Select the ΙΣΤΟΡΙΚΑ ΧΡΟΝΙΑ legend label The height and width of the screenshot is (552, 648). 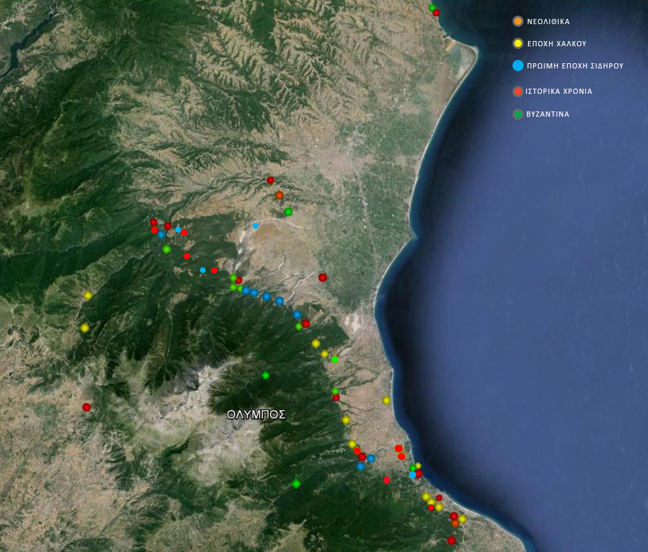coord(559,91)
